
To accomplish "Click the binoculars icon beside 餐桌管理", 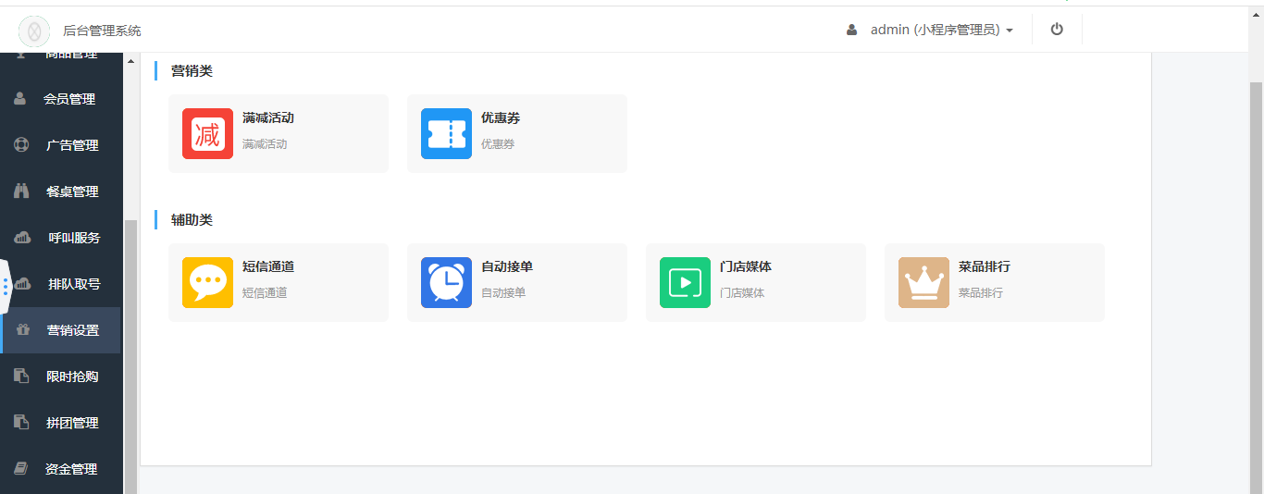I will pos(21,191).
